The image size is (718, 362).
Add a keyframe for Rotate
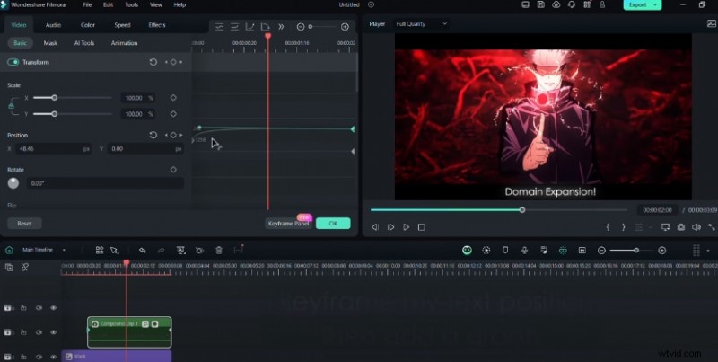point(172,169)
